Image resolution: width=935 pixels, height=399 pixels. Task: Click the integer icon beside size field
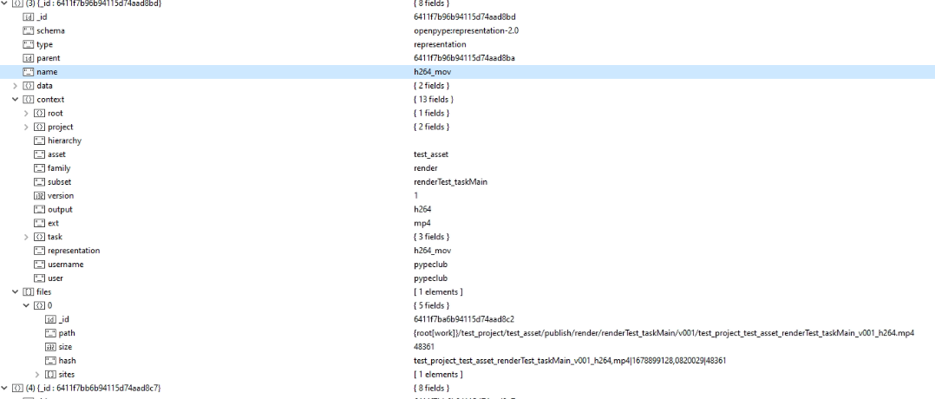(50, 346)
